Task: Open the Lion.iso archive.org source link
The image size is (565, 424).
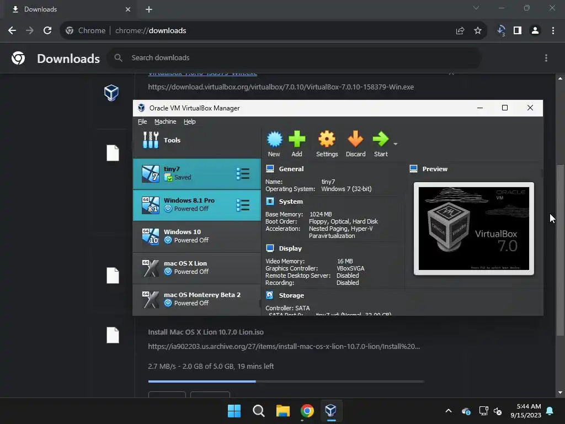Action: (284, 347)
